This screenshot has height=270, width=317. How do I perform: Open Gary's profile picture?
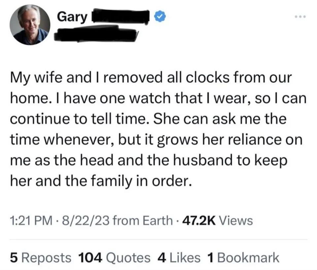pyautogui.click(x=30, y=25)
